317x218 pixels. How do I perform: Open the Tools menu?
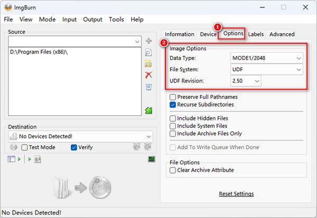(116, 20)
